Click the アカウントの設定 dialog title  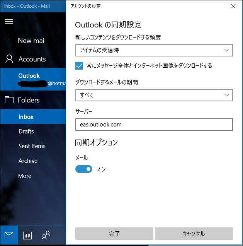[85, 6]
